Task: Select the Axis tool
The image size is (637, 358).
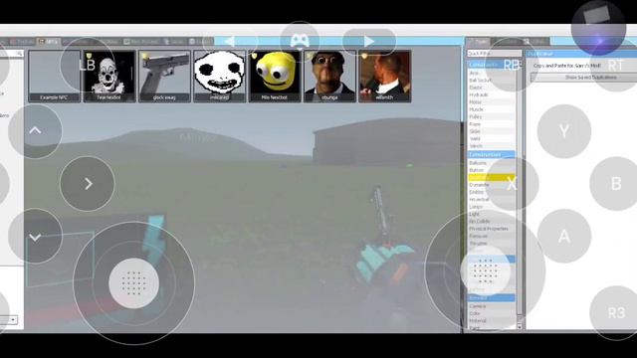Action: (492, 73)
